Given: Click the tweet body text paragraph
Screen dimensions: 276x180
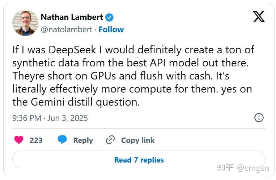Looking at the screenshot, I should click(133, 76).
